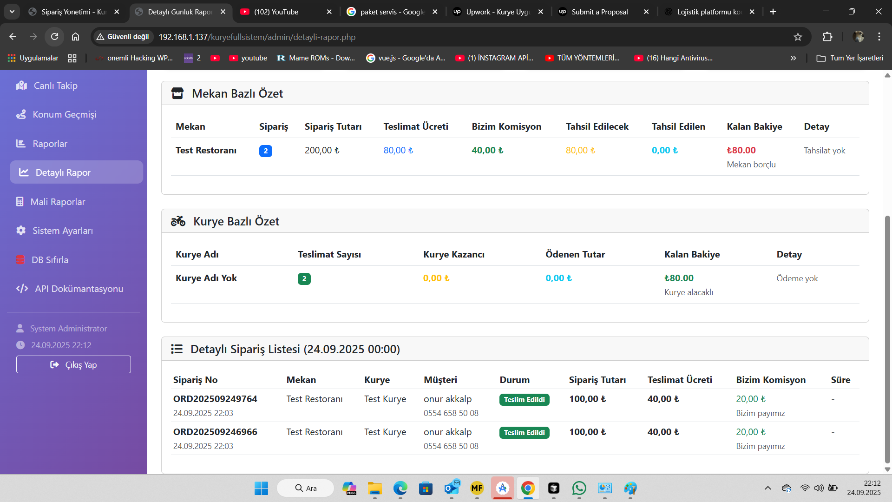Click the Konum Geçmişi route icon
The width and height of the screenshot is (892, 502).
(x=21, y=114)
